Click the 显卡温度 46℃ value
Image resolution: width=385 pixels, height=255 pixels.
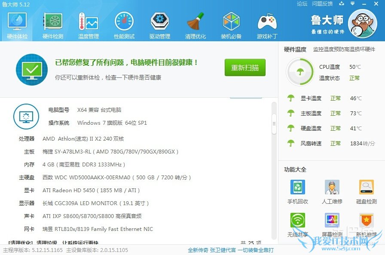point(356,98)
